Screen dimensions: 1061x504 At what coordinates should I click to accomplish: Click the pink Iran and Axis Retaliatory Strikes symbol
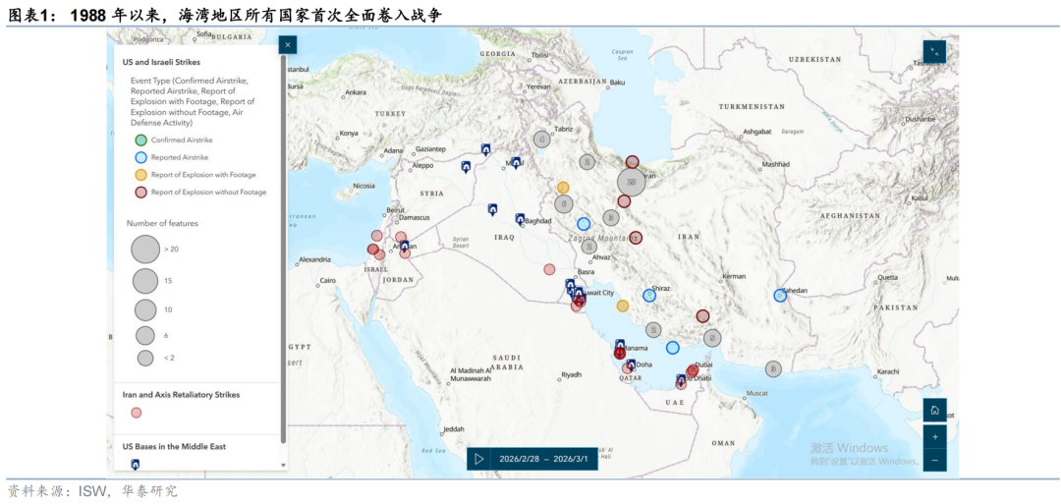(x=137, y=413)
